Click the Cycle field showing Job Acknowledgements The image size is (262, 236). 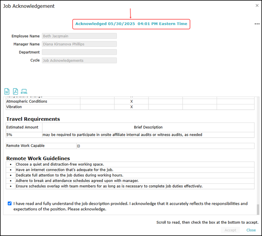(x=79, y=60)
